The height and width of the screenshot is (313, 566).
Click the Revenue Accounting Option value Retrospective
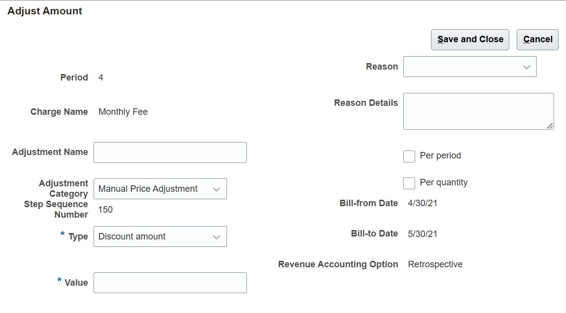tap(436, 264)
